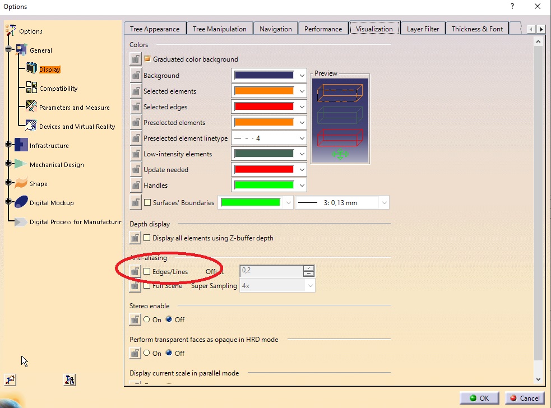Switch to the Performance tab

(323, 29)
